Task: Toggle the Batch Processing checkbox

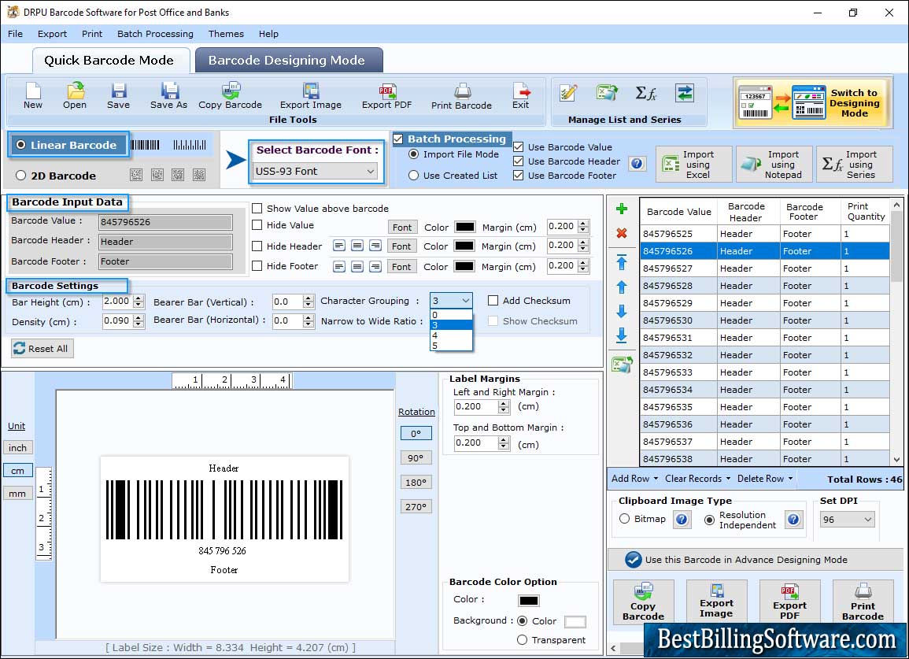Action: click(397, 139)
